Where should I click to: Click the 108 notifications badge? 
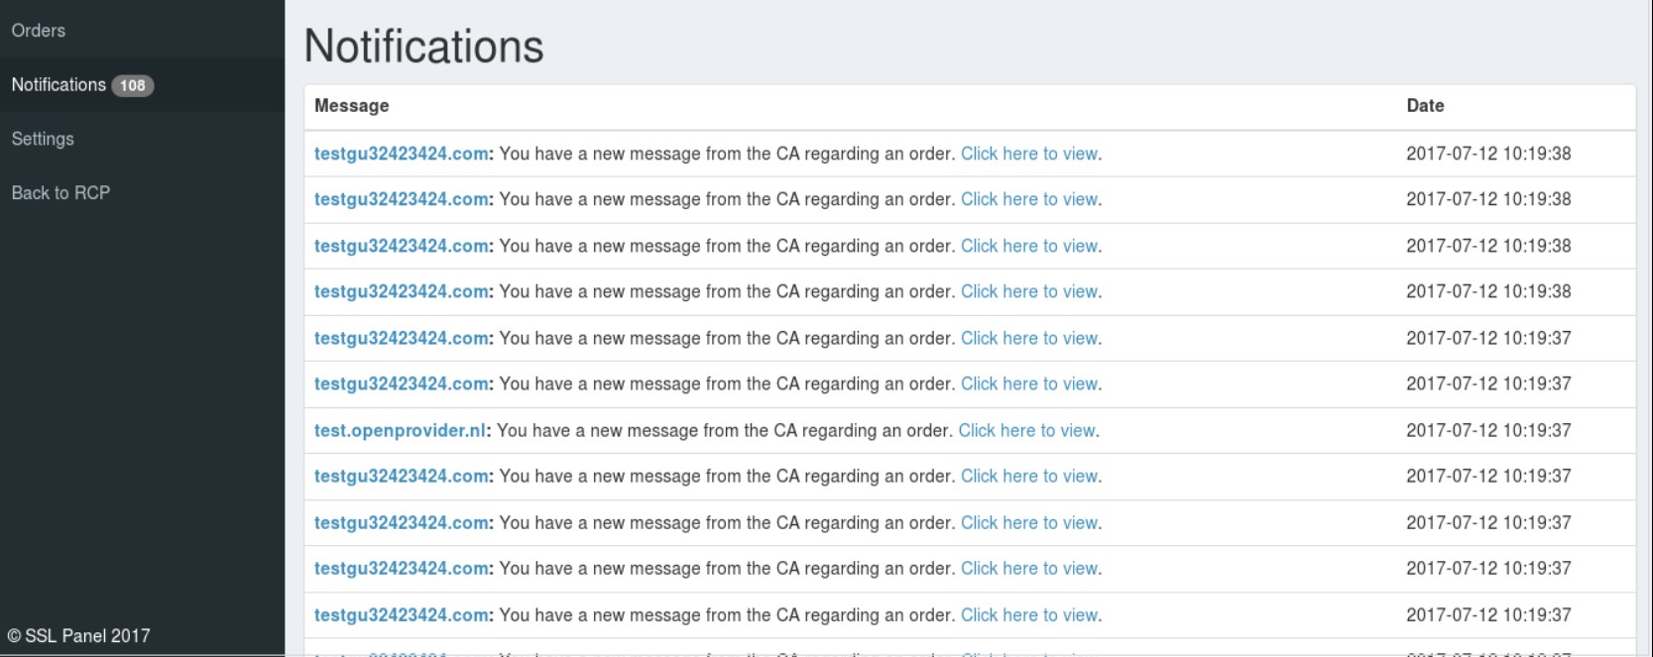133,85
